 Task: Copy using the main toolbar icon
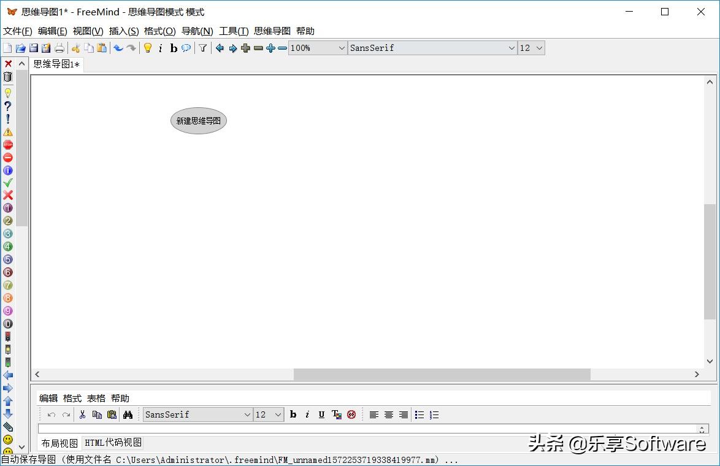pos(89,48)
